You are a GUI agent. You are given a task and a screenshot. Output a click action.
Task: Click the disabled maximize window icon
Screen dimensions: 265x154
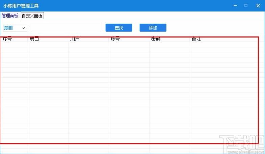[x=246, y=6]
